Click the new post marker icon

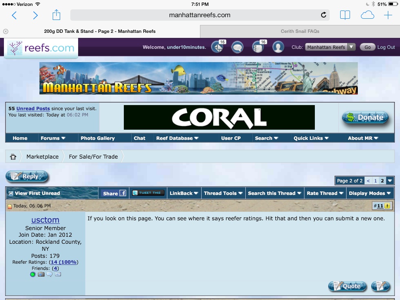10,206
